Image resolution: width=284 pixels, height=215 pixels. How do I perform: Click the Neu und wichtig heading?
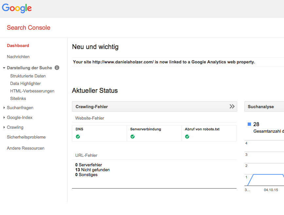[95, 47]
